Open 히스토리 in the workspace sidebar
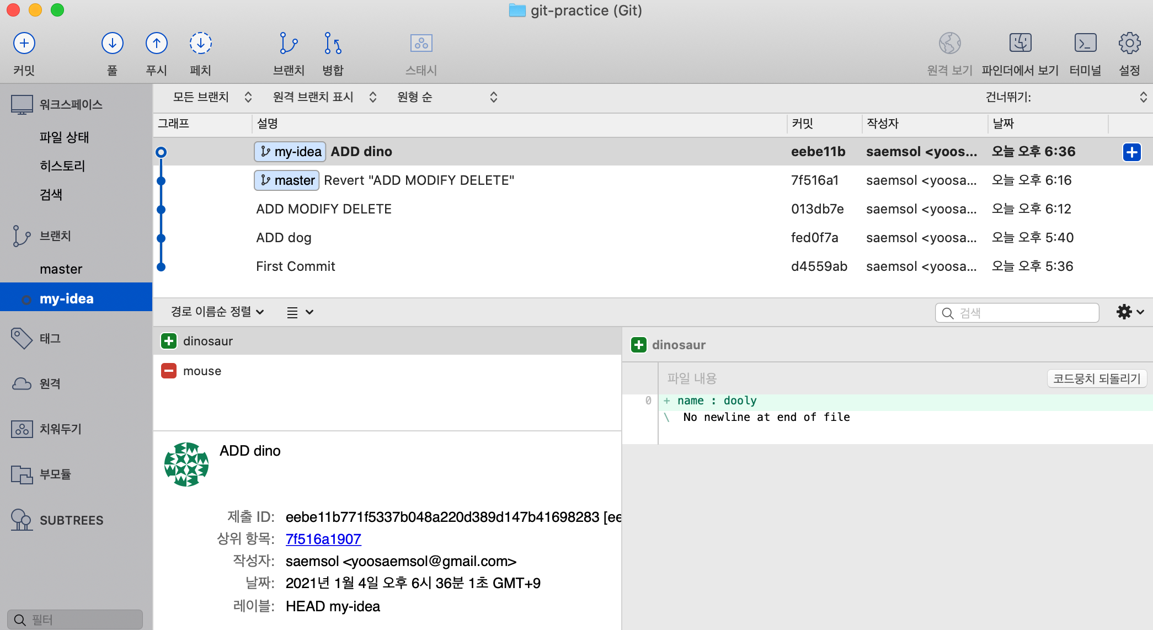Image resolution: width=1153 pixels, height=630 pixels. pos(62,165)
